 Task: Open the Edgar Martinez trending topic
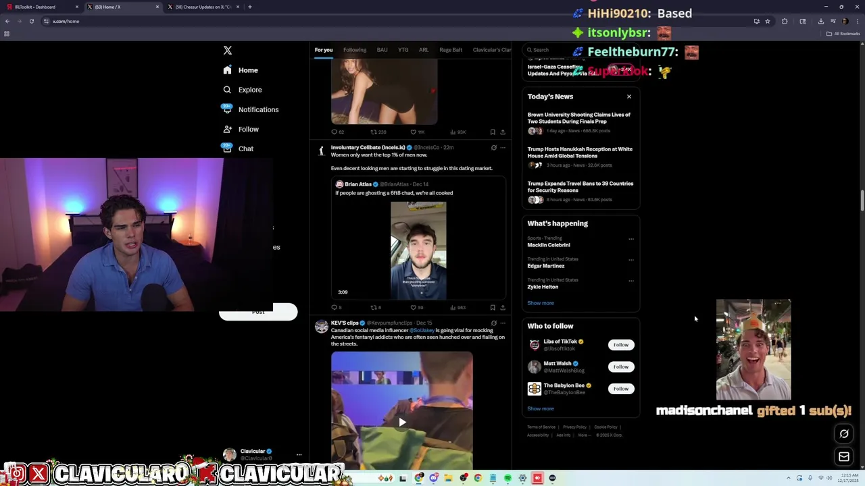[546, 266]
